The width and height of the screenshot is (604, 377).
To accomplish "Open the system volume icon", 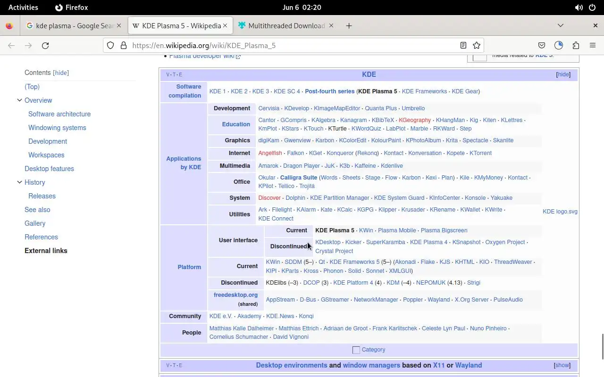I will click(579, 8).
